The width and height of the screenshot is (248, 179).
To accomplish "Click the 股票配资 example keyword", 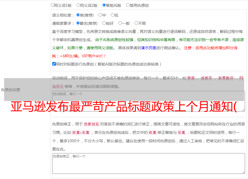I will [226, 78].
